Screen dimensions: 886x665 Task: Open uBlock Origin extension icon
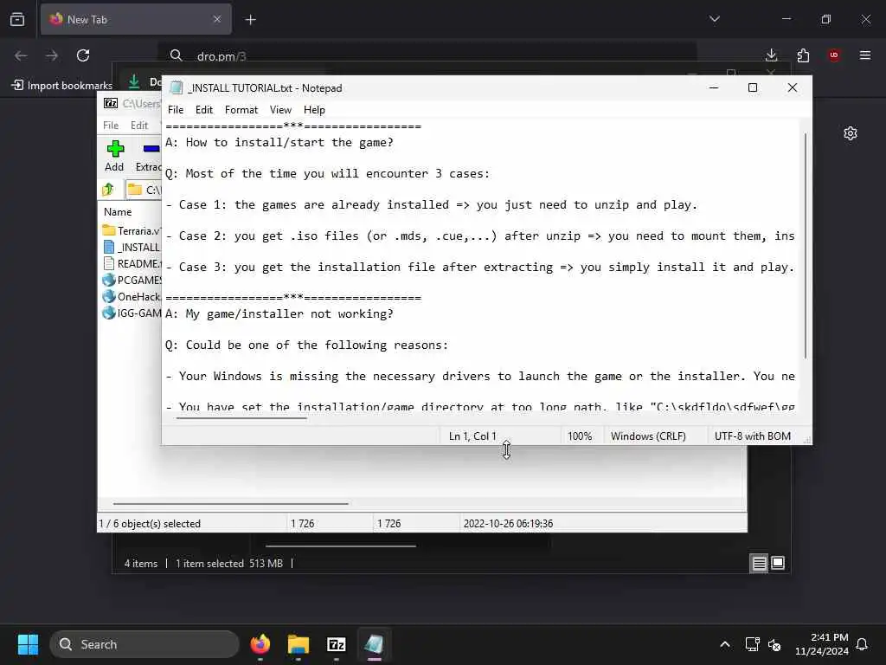click(x=834, y=55)
